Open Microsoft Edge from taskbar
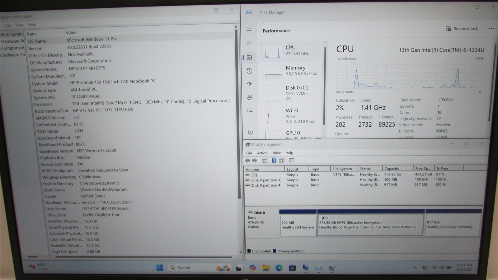Image resolution: width=498 pixels, height=280 pixels. pos(279,268)
